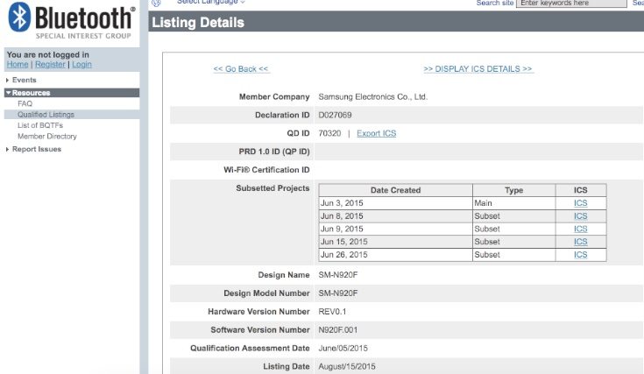Select the QD ID value 70320
Image resolution: width=644 pixels, height=374 pixels.
click(x=329, y=133)
